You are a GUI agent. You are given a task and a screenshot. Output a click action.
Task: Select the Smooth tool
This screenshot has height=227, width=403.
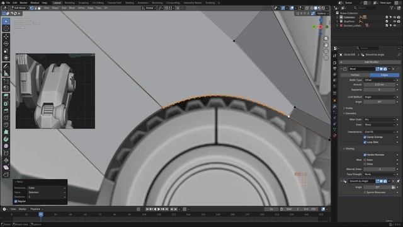(6, 146)
